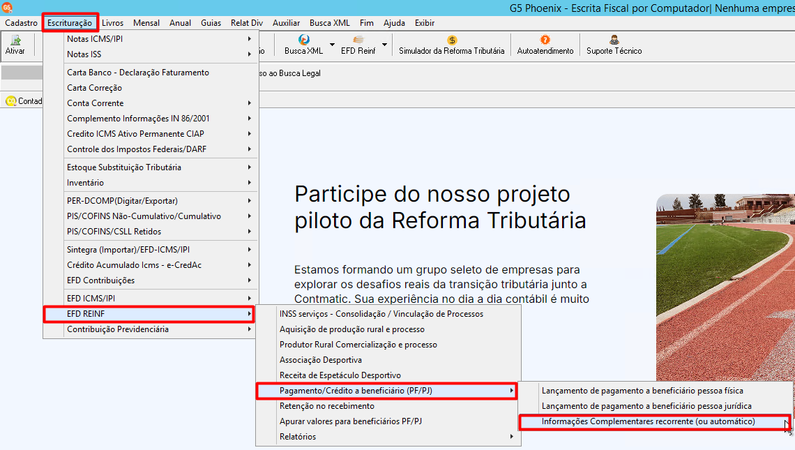Open the Relat Div menu
Viewport: 795px width, 450px height.
click(247, 23)
